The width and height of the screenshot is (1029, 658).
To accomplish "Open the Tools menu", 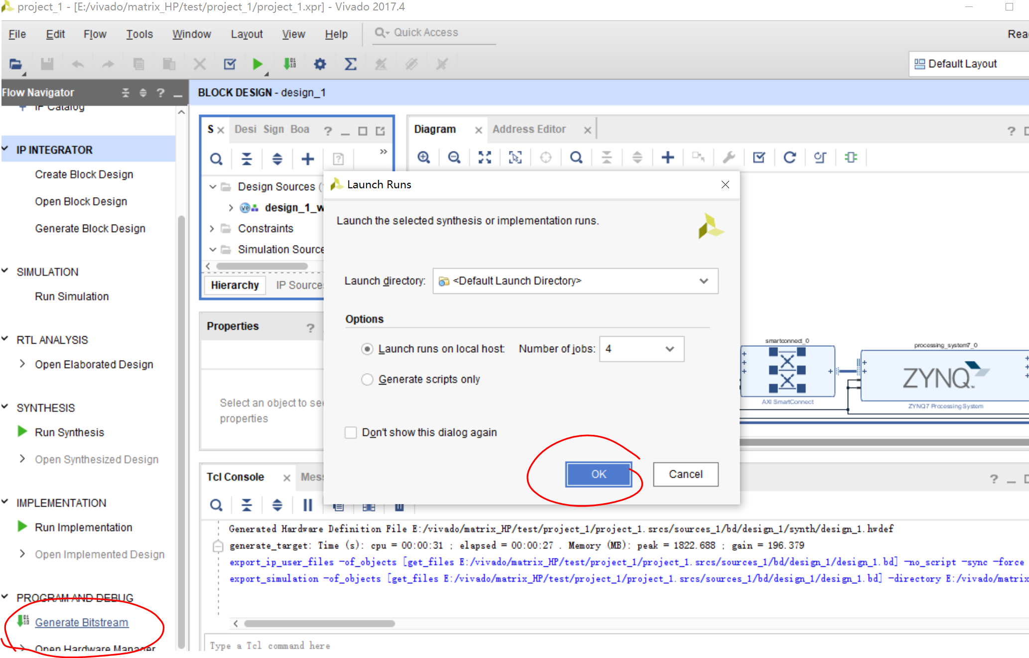I will (139, 34).
